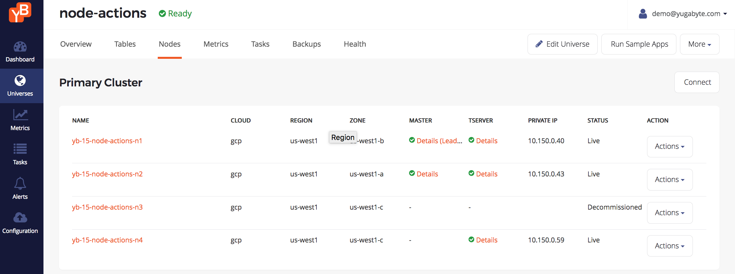This screenshot has width=735, height=274.
Task: Open the Tasks list icon in sidebar
Action: 20,149
